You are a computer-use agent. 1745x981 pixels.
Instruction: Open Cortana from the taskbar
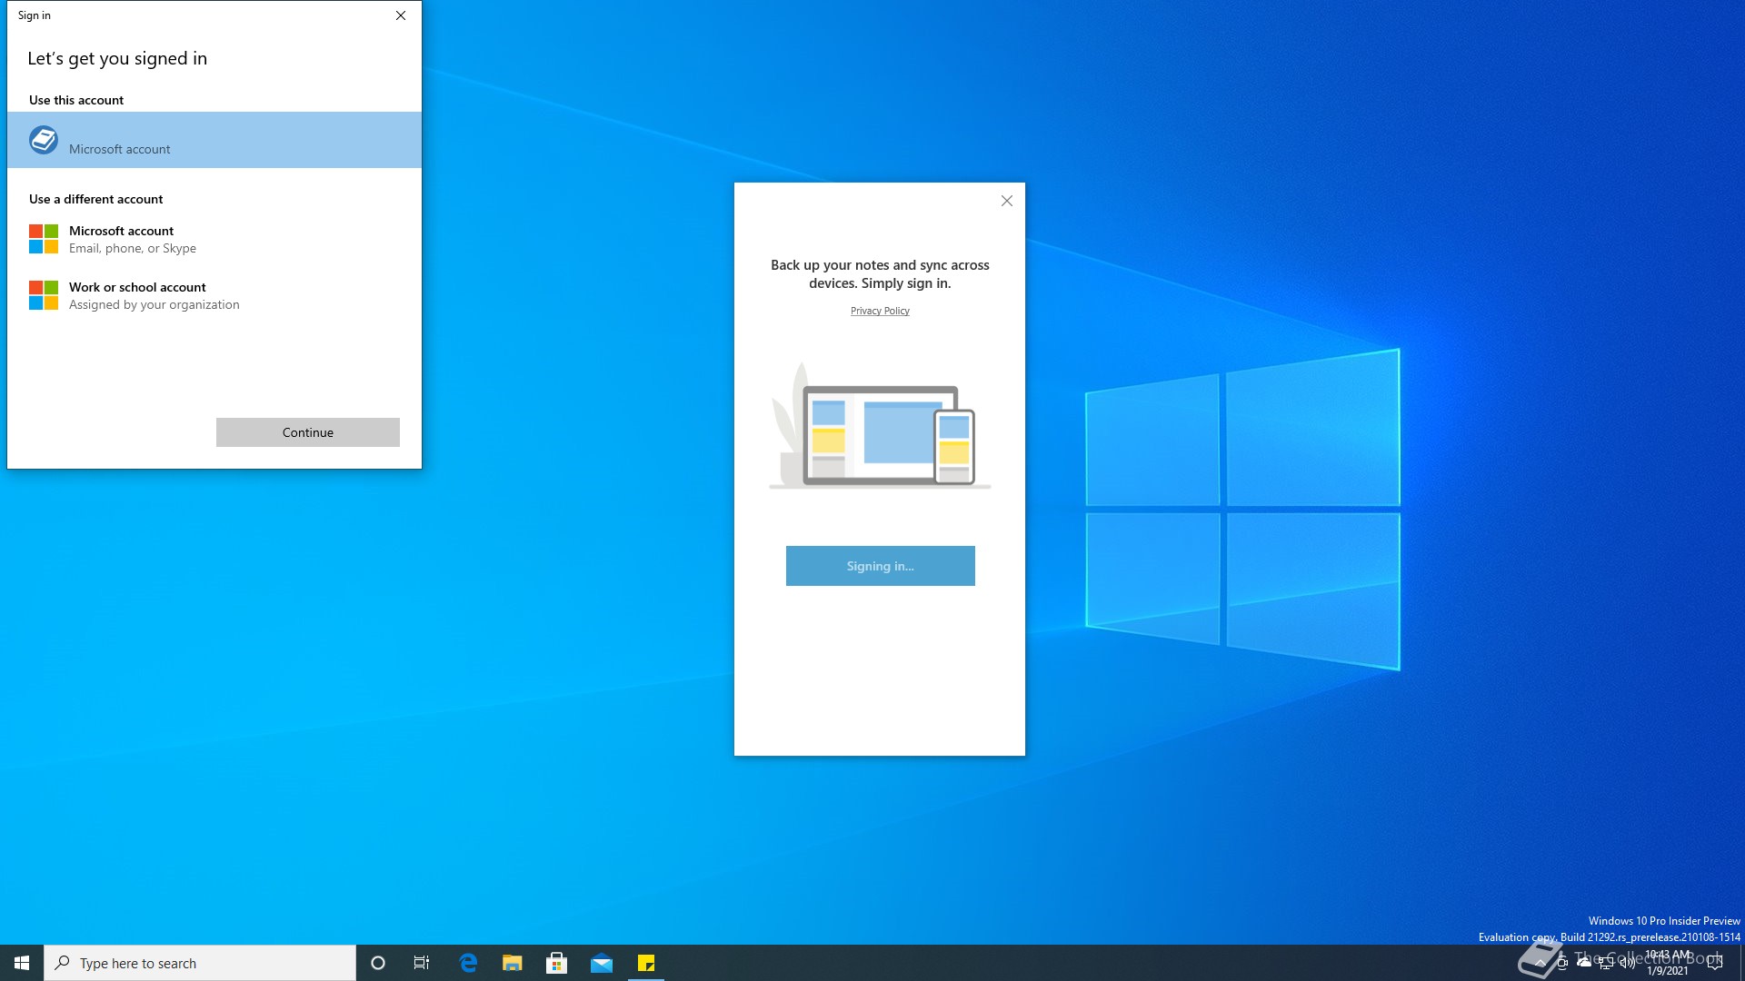point(378,963)
